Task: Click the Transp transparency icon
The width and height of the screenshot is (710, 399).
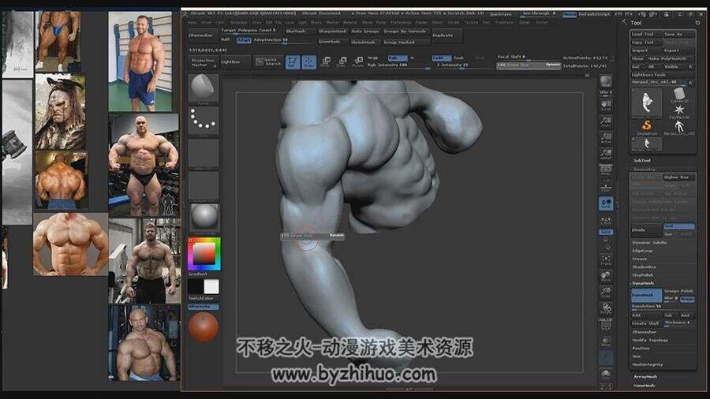Action: click(x=606, y=341)
